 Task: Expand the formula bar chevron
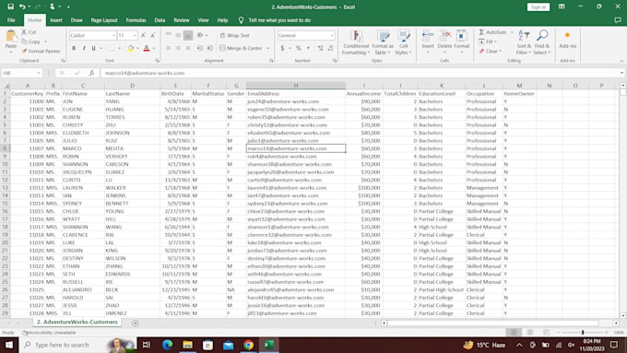[x=621, y=73]
